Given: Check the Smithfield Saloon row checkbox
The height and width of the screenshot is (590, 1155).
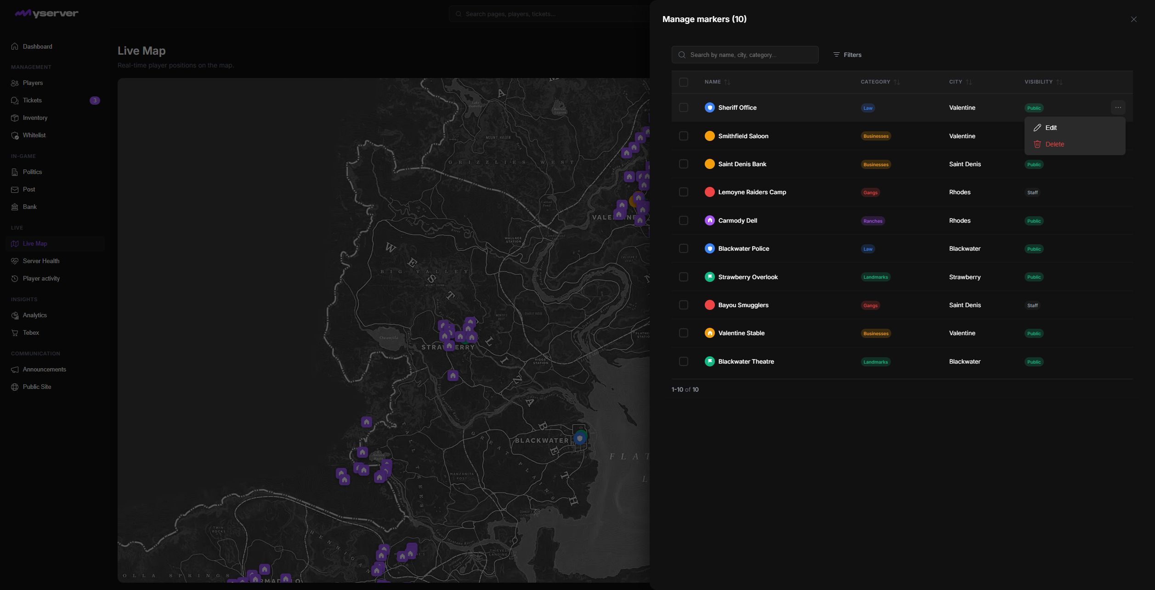Looking at the screenshot, I should coord(683,136).
